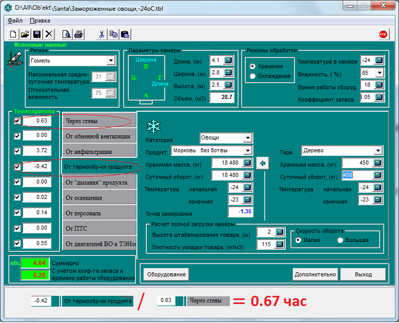Open calculator for Тара Хранимая масса
Image resolution: width=399 pixels, height=323 pixels.
pos(377,163)
